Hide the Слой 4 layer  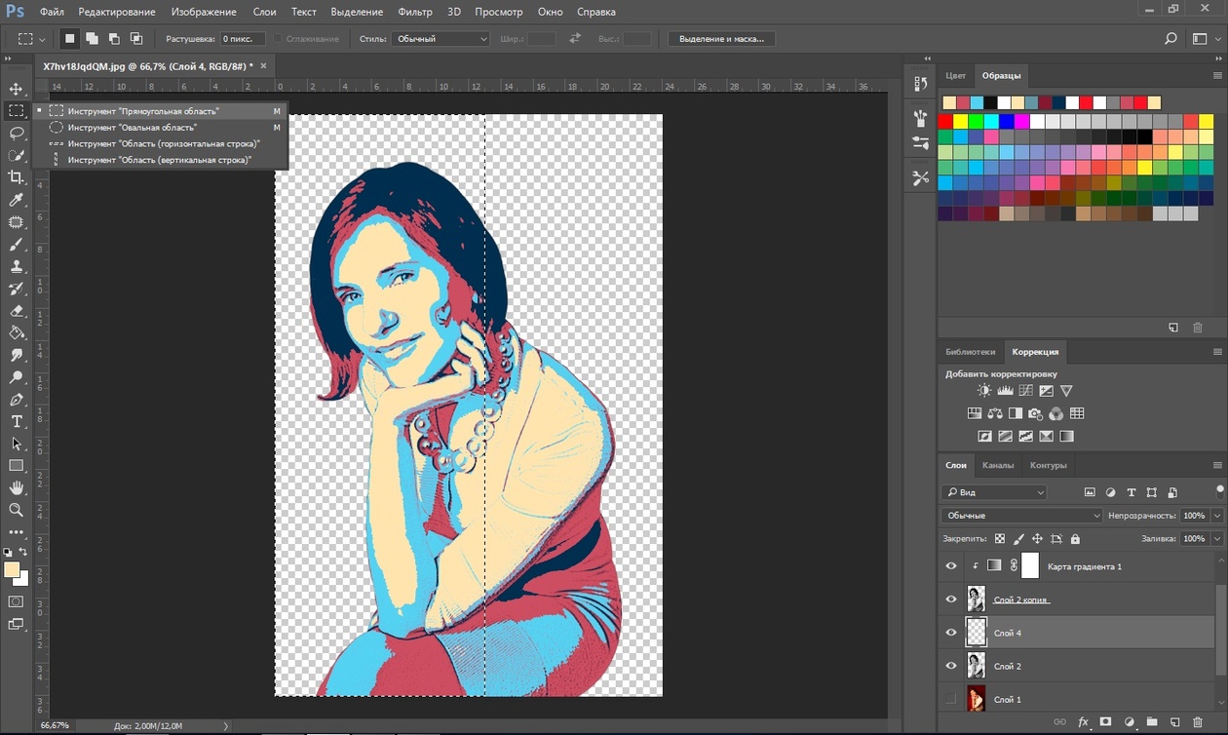pos(951,633)
